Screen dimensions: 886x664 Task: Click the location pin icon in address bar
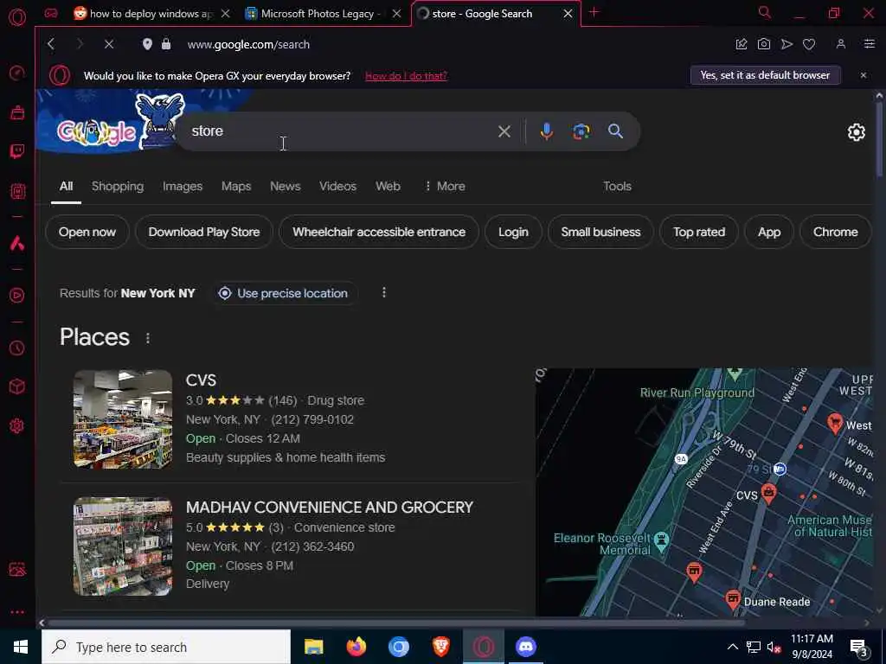click(147, 44)
